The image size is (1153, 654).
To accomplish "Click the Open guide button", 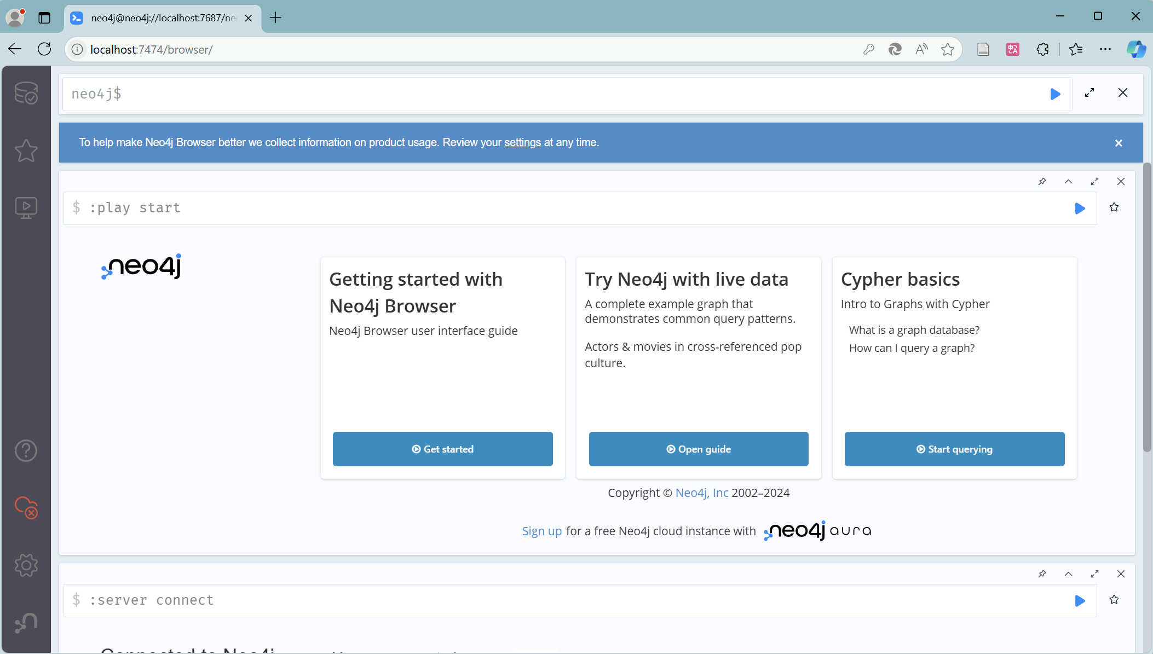I will click(x=699, y=449).
